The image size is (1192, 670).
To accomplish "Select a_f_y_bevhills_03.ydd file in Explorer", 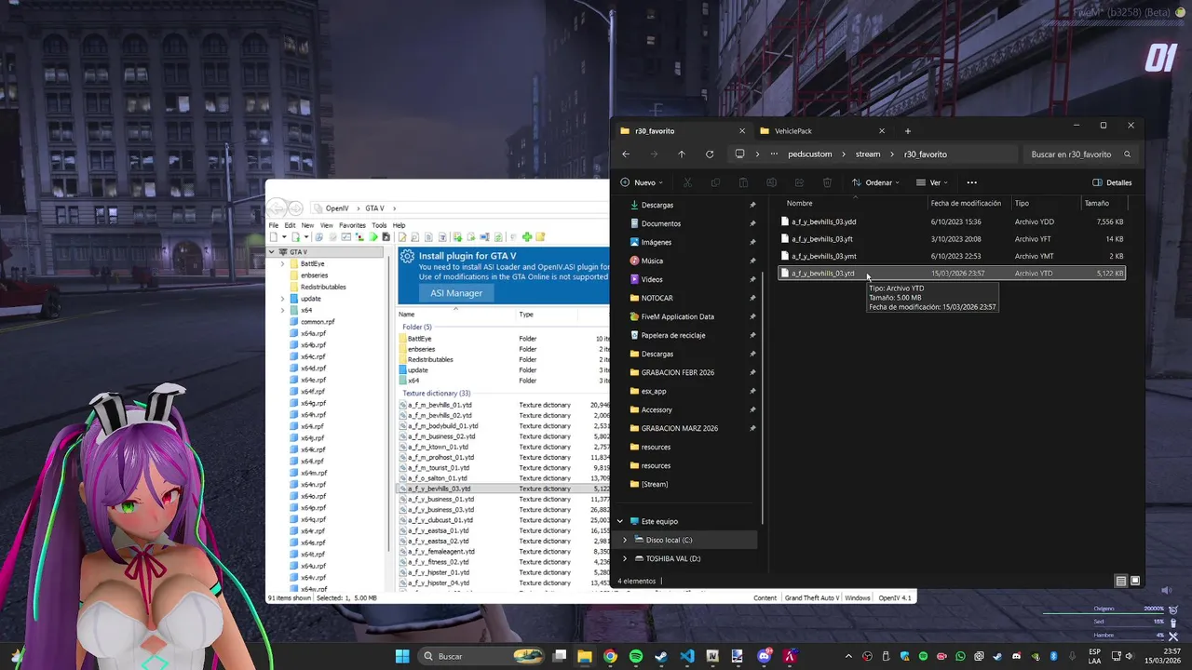I will [x=952, y=222].
